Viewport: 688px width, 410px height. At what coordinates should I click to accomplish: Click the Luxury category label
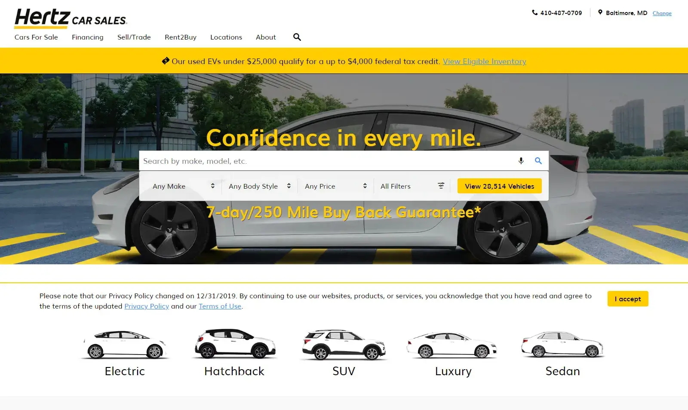pos(453,371)
